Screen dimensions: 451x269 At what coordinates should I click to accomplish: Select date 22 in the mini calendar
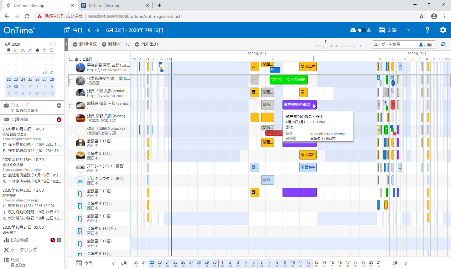9,79
